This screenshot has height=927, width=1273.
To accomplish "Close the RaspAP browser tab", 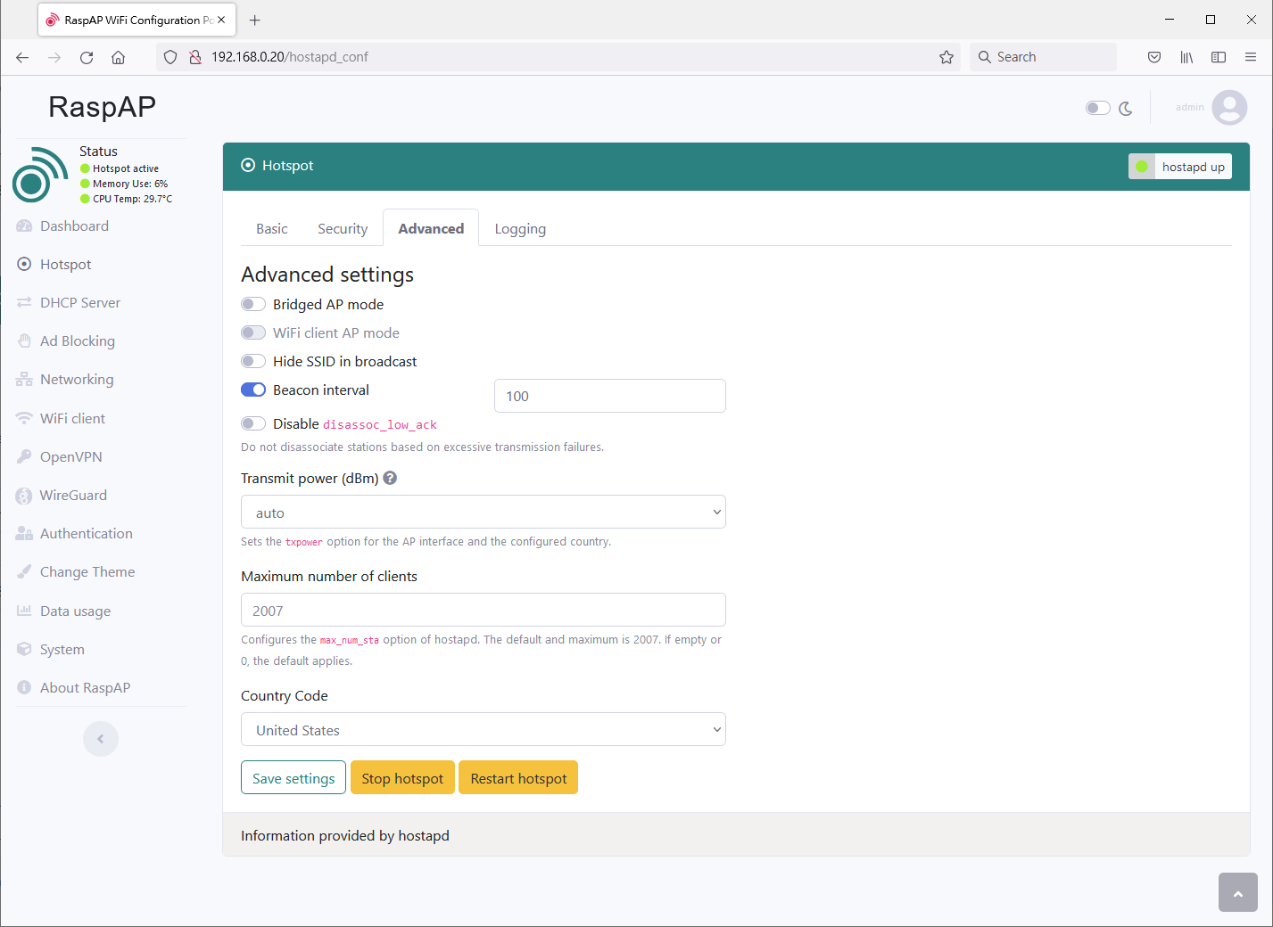I will pyautogui.click(x=221, y=20).
